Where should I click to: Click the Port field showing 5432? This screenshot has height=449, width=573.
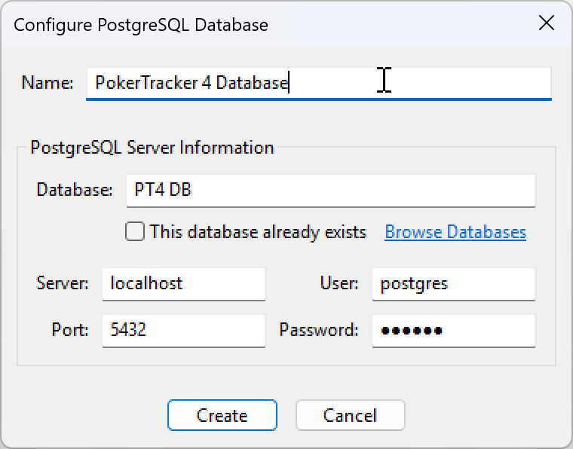coord(184,331)
